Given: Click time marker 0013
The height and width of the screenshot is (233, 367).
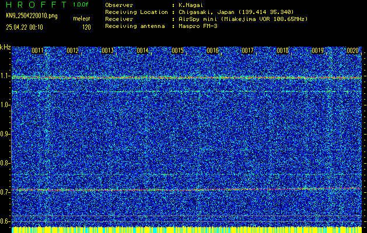Looking at the screenshot, I should (108, 51).
